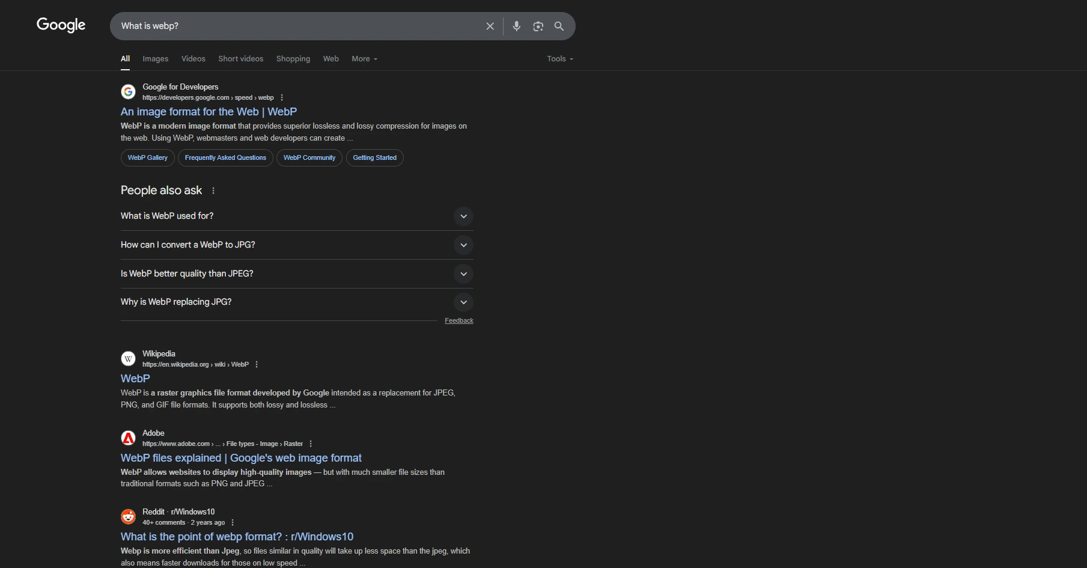Clear the search query with the X icon

point(490,26)
